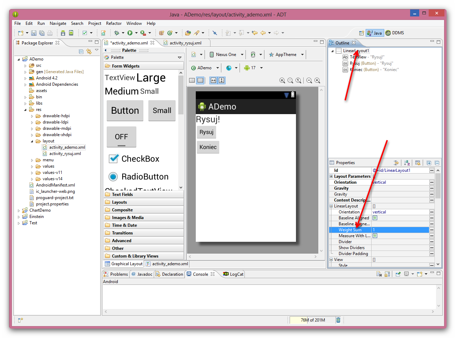
Task: Collapse the layout folder tree node
Action: tap(32, 141)
